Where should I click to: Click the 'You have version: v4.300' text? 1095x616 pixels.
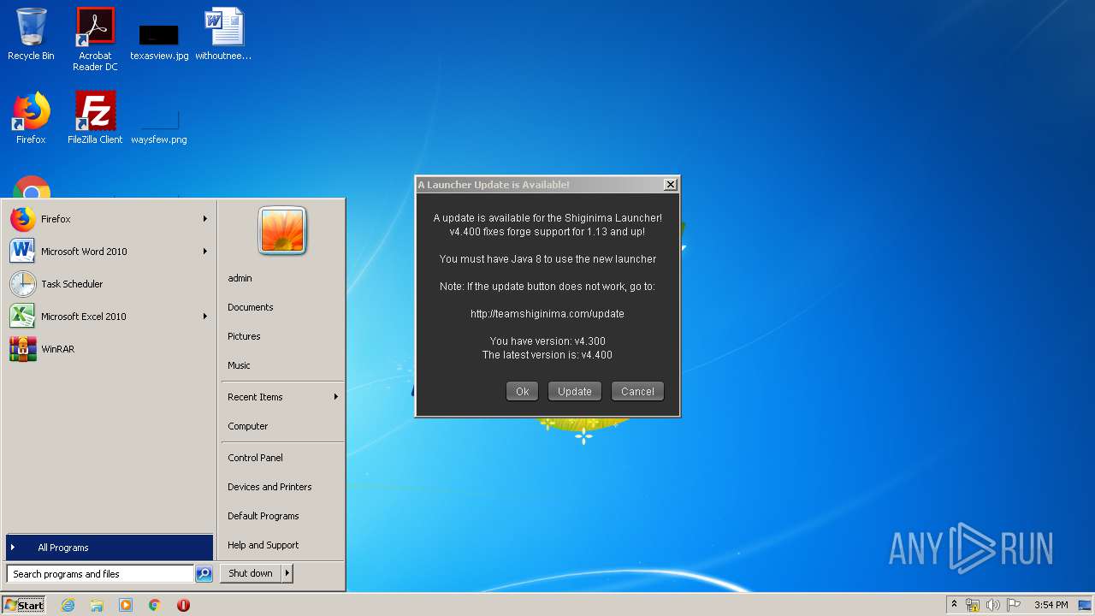[x=547, y=341]
